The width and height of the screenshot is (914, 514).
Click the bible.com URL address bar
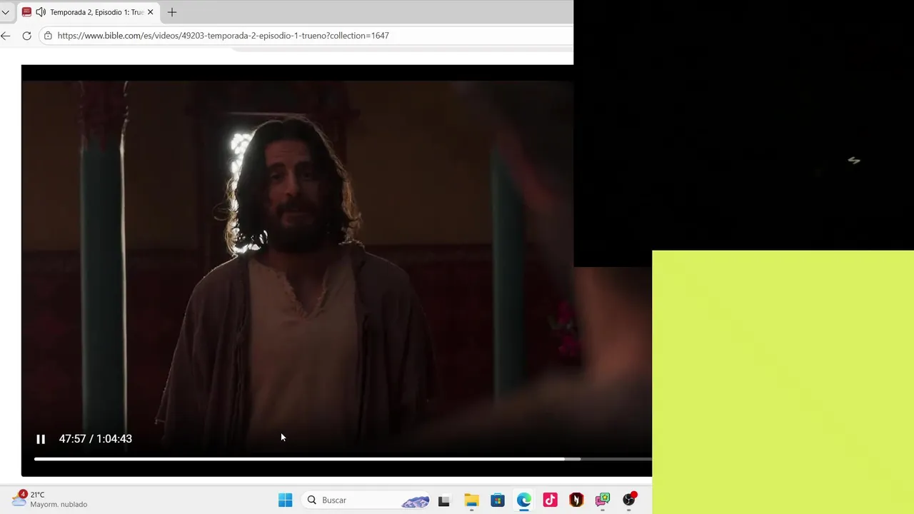click(x=307, y=36)
